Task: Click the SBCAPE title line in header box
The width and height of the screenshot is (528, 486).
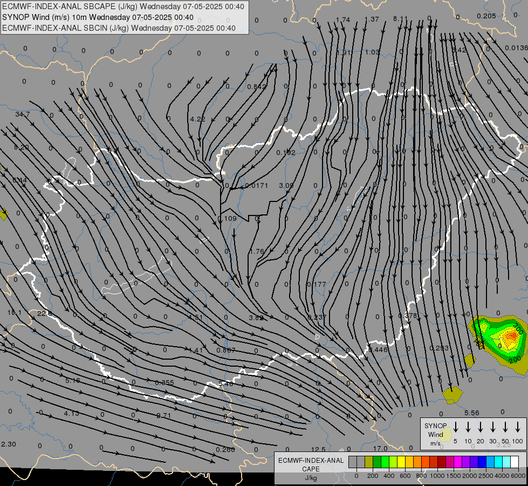Action: coord(124,6)
